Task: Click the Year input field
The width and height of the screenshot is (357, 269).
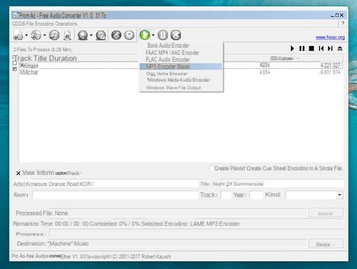Action: (x=256, y=195)
